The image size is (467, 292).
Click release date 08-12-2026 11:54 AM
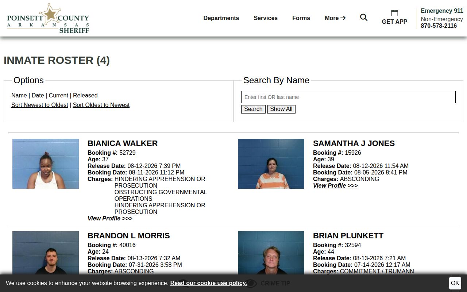[381, 166]
